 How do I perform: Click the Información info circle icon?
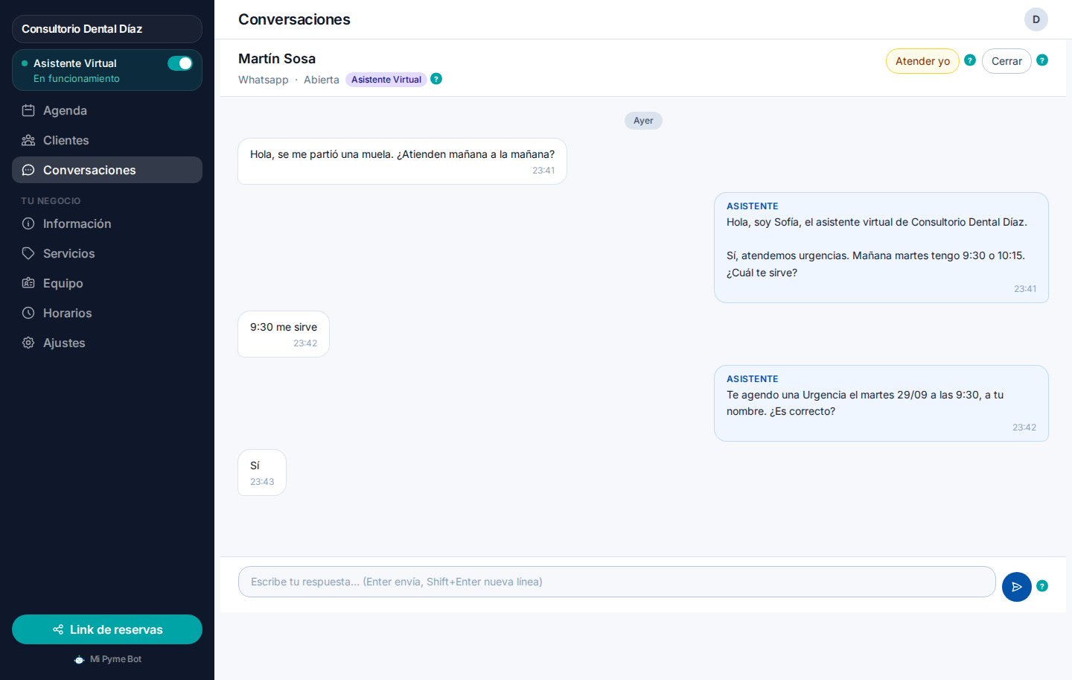pos(28,223)
